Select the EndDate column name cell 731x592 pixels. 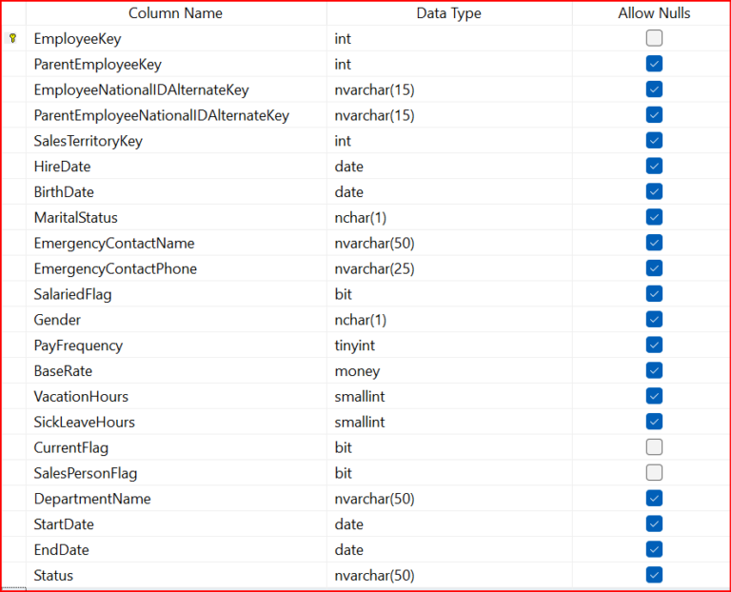click(176, 549)
